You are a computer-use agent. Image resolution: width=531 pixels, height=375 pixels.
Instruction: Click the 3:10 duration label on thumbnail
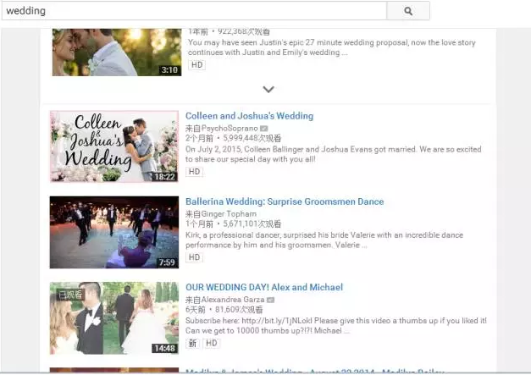pyautogui.click(x=169, y=70)
